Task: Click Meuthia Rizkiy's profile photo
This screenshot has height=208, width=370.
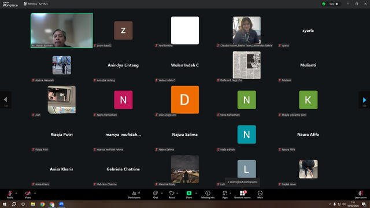Action: 185,169
